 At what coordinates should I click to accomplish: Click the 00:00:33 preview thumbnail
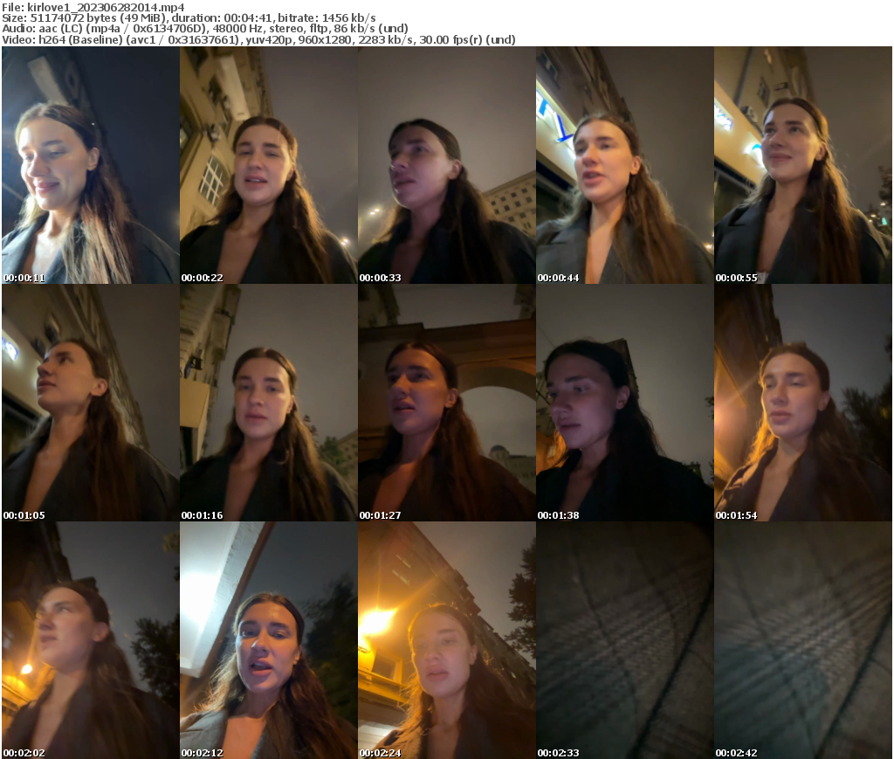pyautogui.click(x=445, y=166)
